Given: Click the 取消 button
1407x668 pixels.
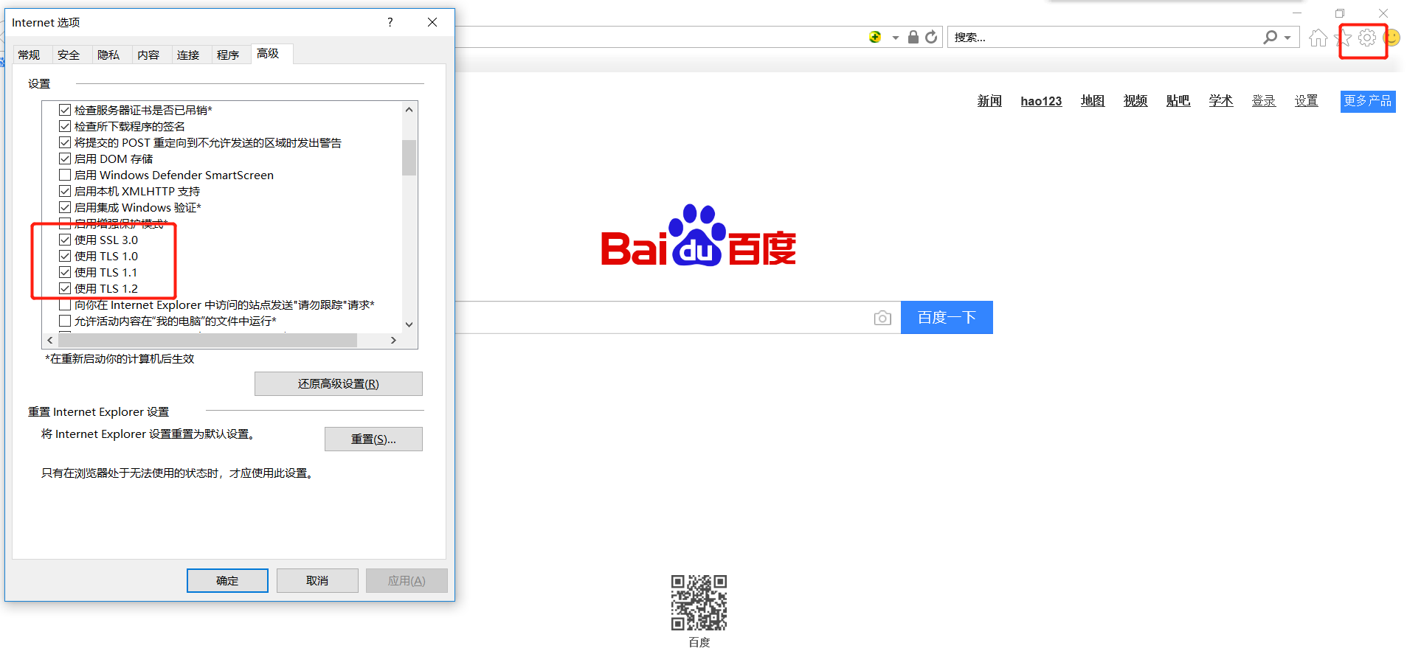Looking at the screenshot, I should pyautogui.click(x=317, y=580).
